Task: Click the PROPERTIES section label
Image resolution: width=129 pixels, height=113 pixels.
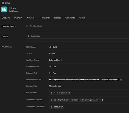Action: (x=7, y=47)
